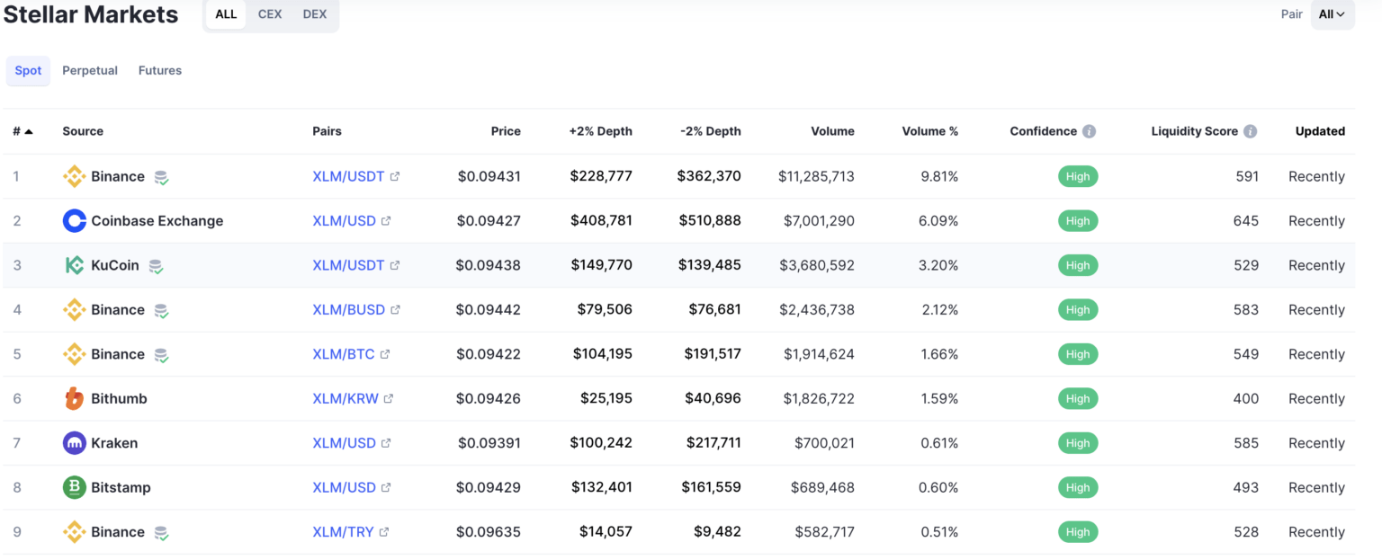Click reserves badge beside Binance row 4

pyautogui.click(x=161, y=311)
